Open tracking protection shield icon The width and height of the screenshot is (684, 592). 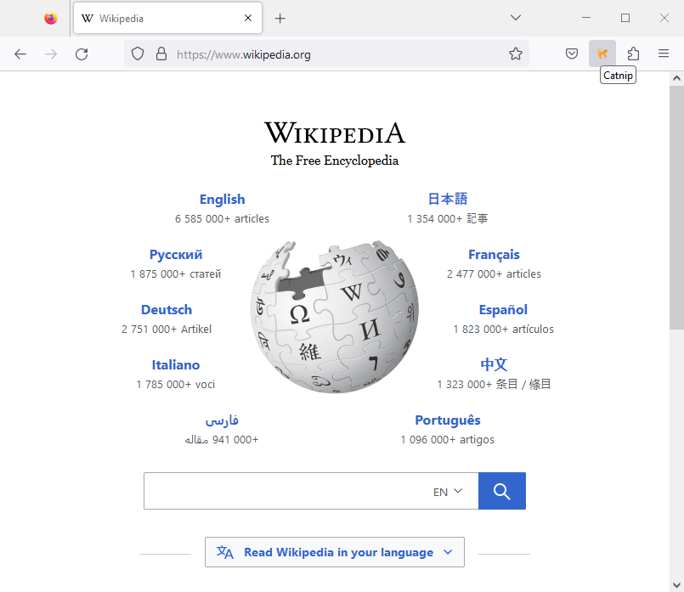pyautogui.click(x=138, y=54)
